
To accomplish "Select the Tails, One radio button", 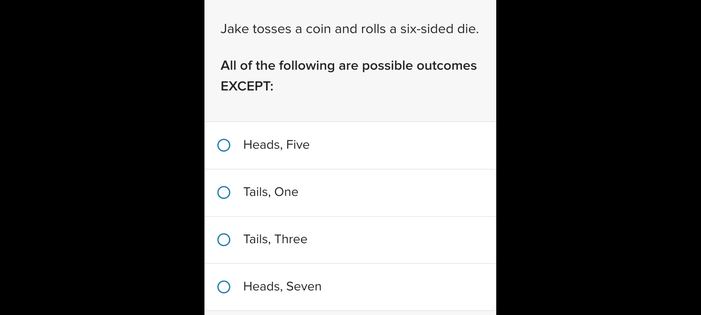I will (x=224, y=192).
